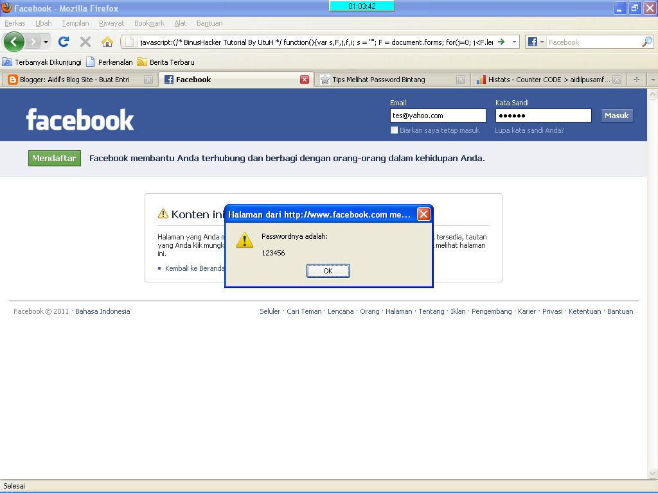Click the warning icon beside Konten ini heading
This screenshot has width=658, height=493.
163,214
